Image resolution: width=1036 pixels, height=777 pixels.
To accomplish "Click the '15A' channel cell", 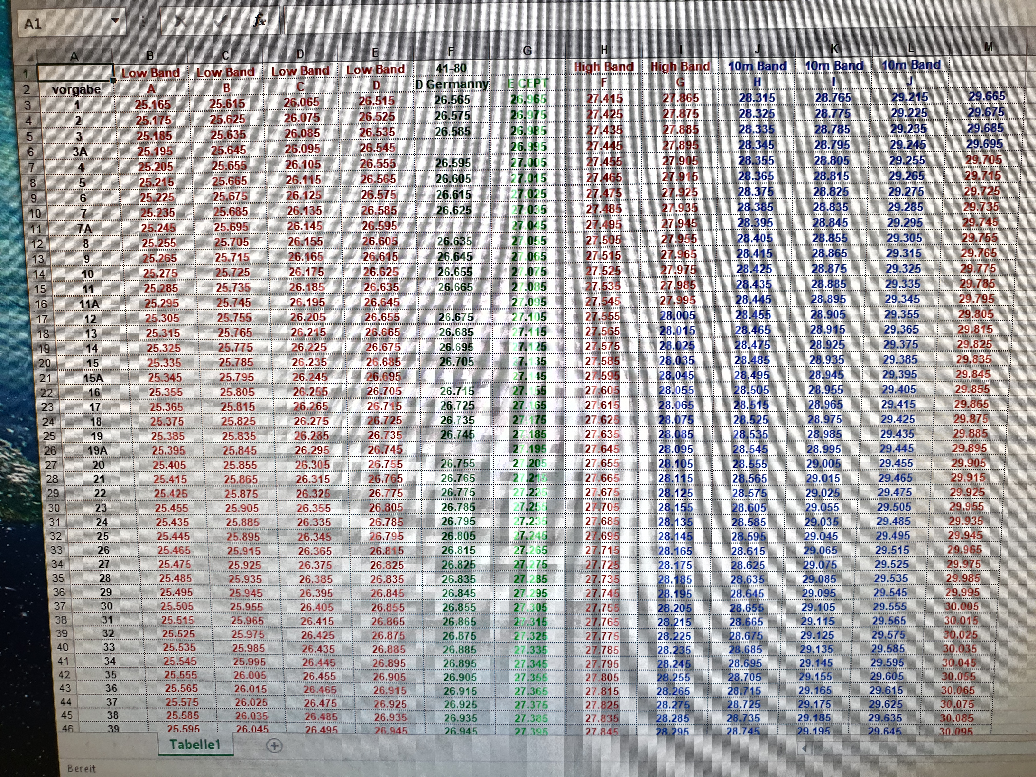I will tap(93, 378).
